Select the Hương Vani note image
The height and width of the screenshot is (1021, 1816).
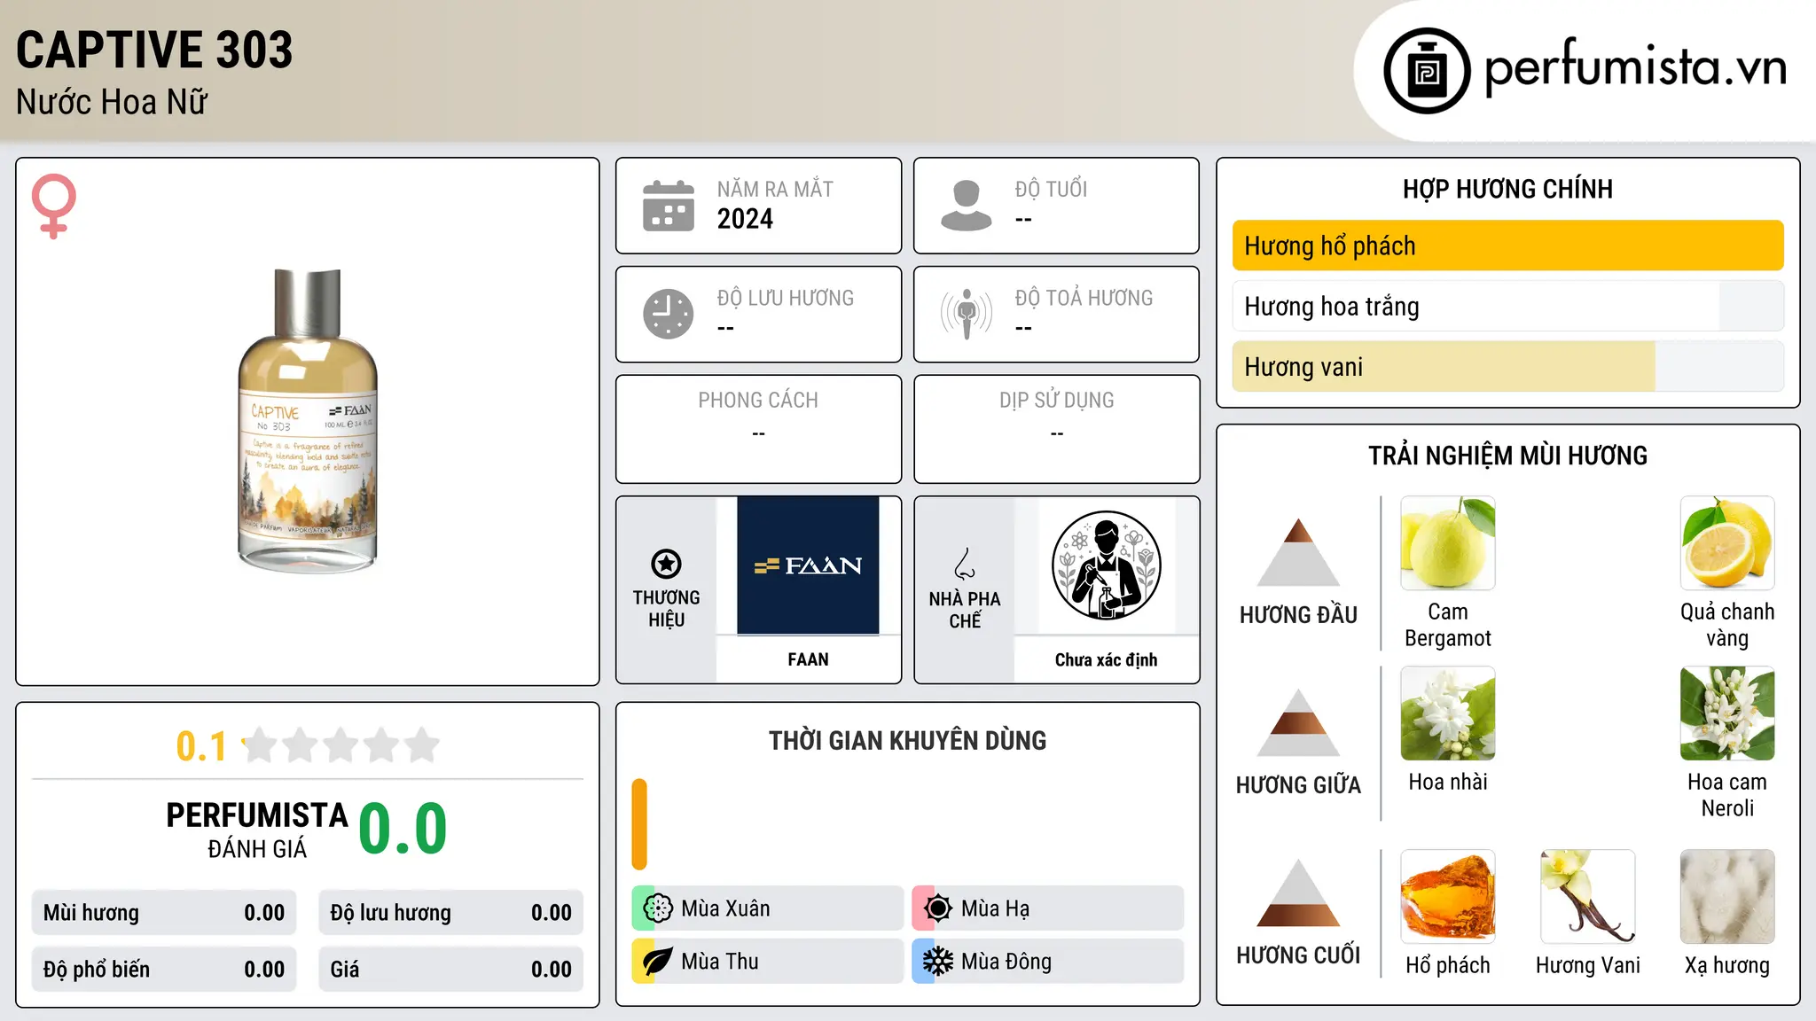1588,897
